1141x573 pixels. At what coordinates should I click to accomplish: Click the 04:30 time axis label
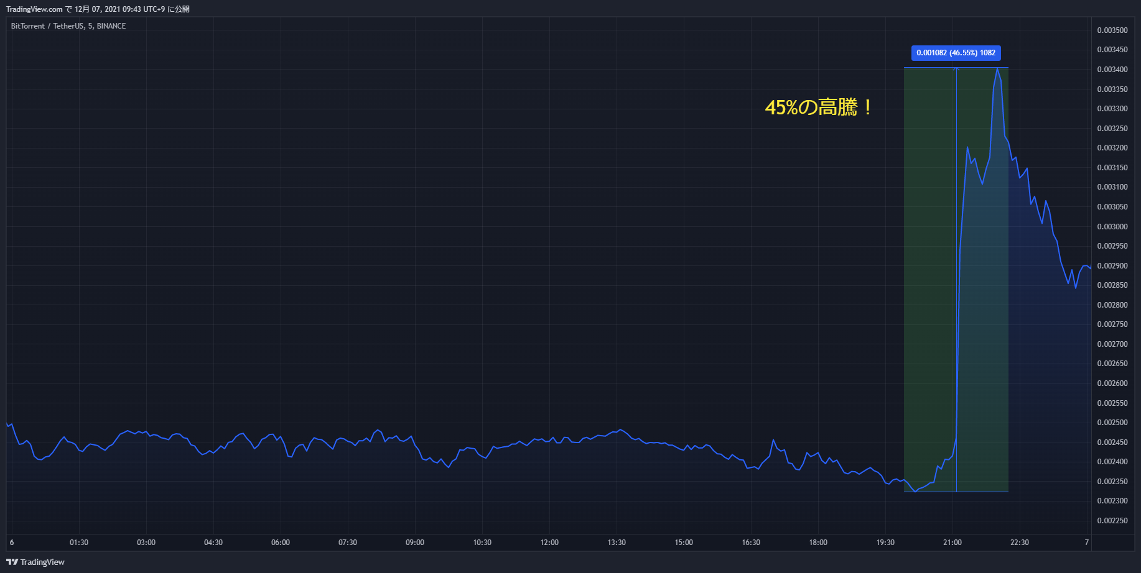pyautogui.click(x=213, y=543)
